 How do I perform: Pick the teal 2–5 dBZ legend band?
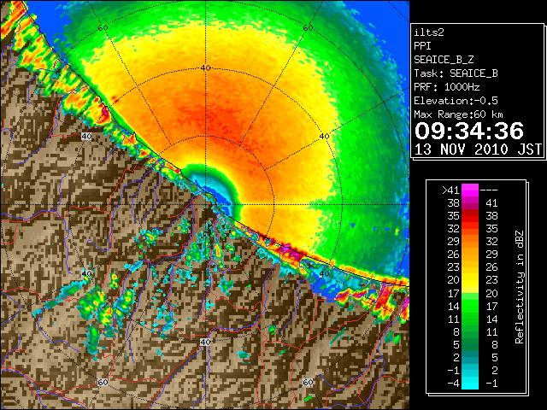coord(470,358)
